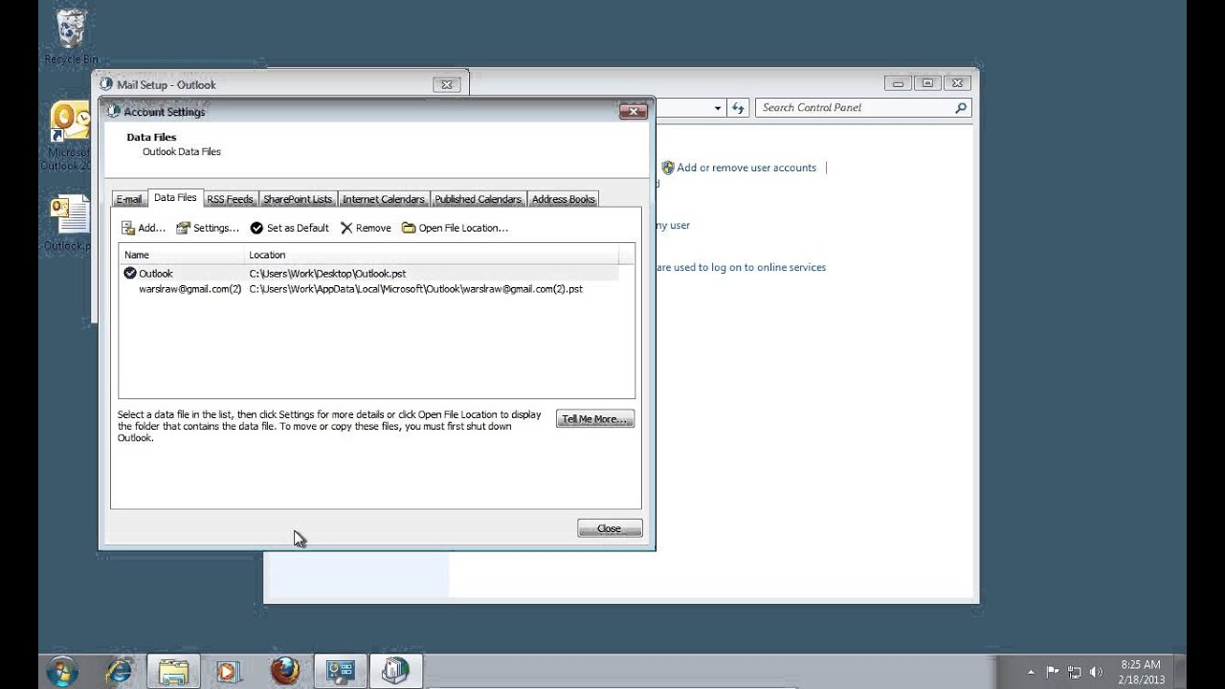
Task: Open Windows Explorer from the taskbar
Action: [x=173, y=671]
